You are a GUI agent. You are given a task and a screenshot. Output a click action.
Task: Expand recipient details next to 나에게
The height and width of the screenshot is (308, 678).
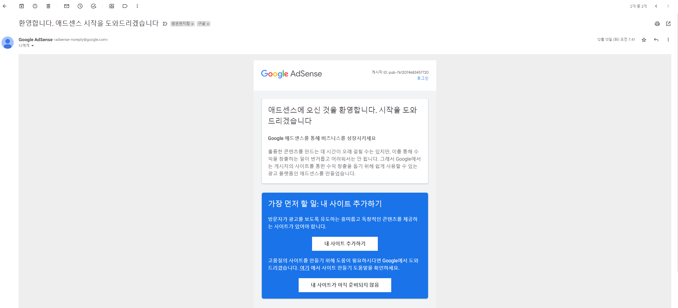click(x=33, y=46)
